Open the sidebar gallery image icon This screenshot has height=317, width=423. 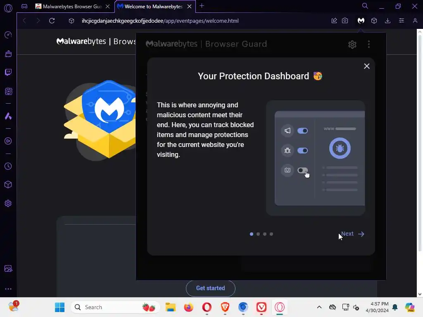[x=8, y=268]
